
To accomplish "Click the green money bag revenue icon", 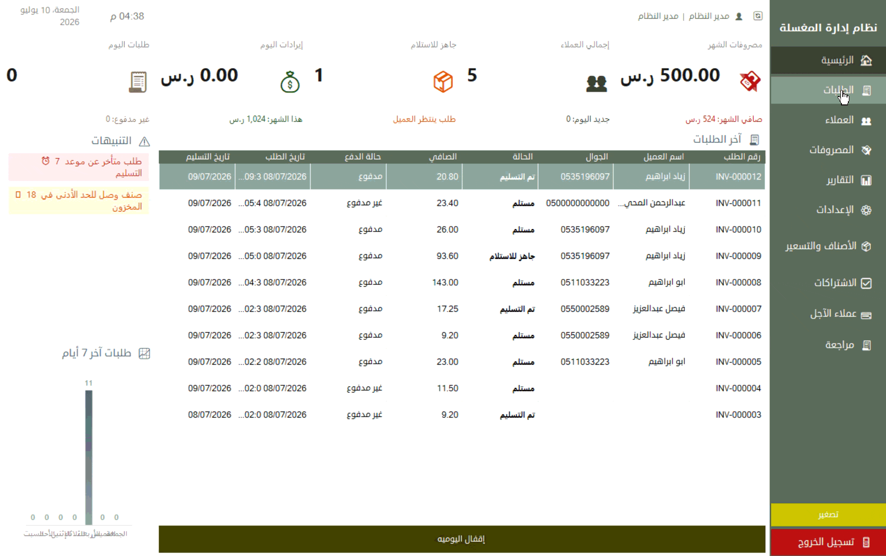I will (290, 82).
